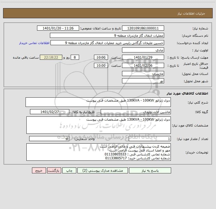
Task: Click buyer name field عملیات انتقال گاز مازندران
Action: click(107, 35)
